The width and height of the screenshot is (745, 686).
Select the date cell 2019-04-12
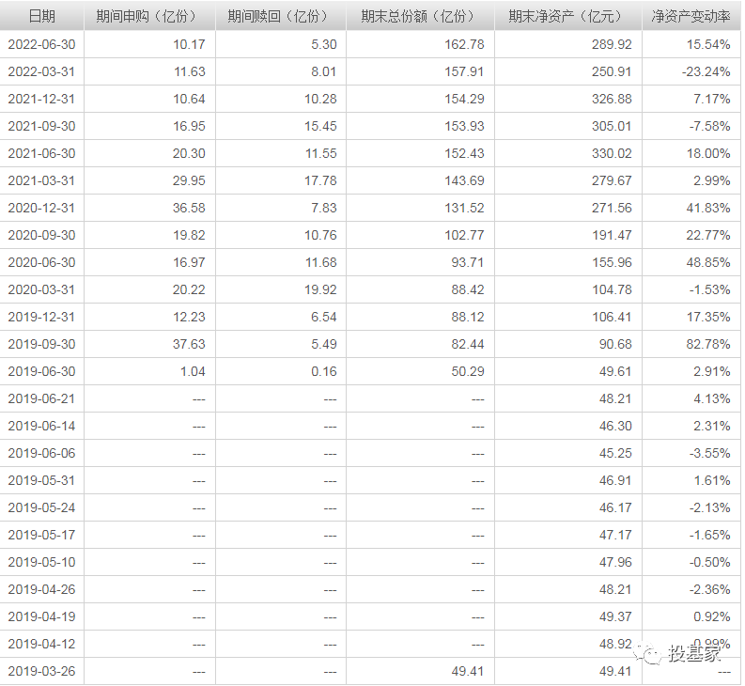click(x=42, y=644)
